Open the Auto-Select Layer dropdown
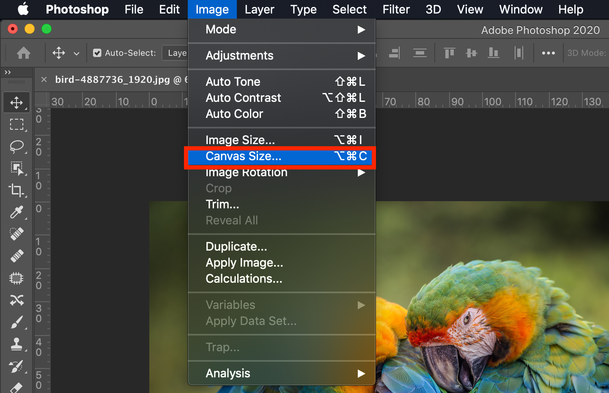 pos(176,53)
